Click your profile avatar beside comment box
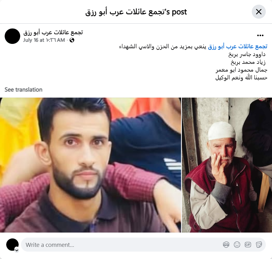The width and height of the screenshot is (272, 259). pos(12,245)
